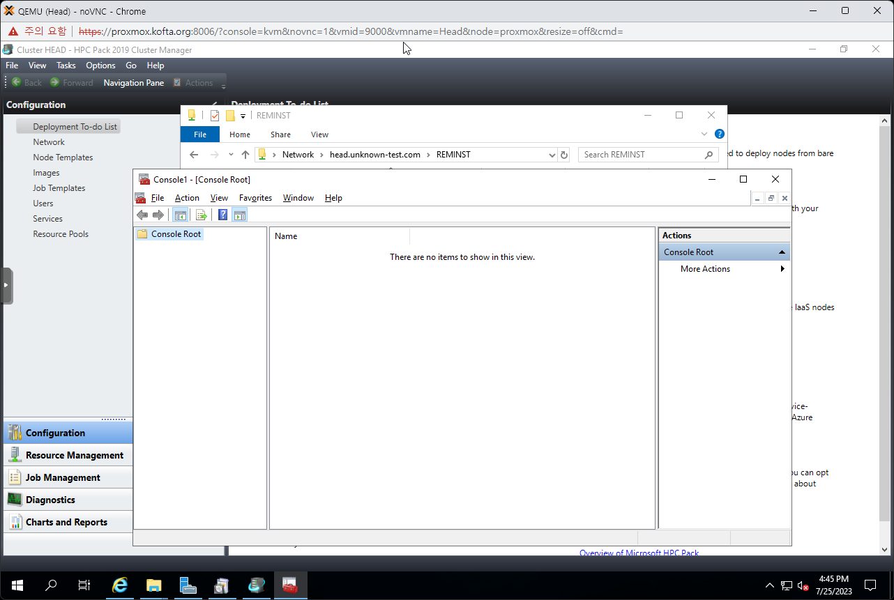The width and height of the screenshot is (894, 600).
Task: Expand the More Actions submenu arrow
Action: (x=782, y=269)
